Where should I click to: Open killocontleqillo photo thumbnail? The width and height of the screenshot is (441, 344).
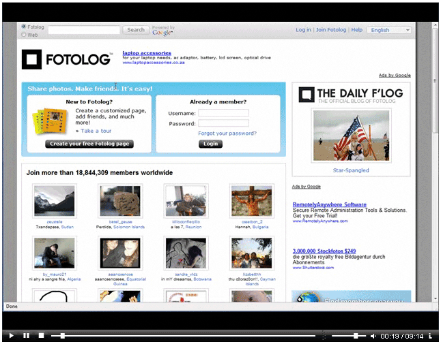click(186, 201)
